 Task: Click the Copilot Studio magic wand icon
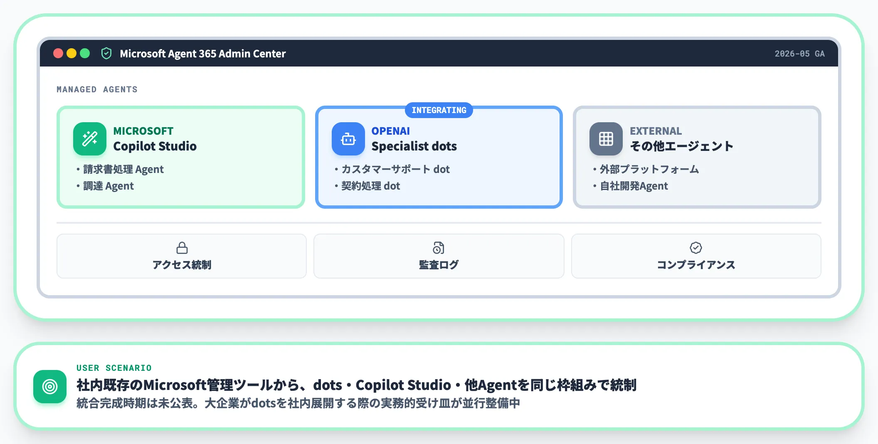point(90,139)
